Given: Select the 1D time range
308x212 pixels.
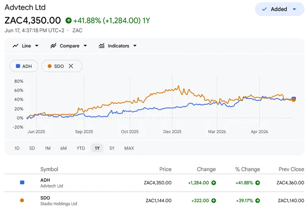Looking at the screenshot, I should pos(17,148).
